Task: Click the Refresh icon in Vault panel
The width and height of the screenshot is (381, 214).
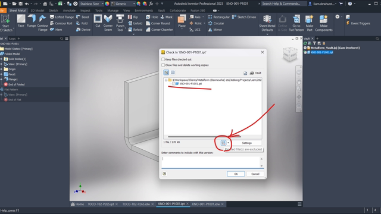Action: (305, 43)
